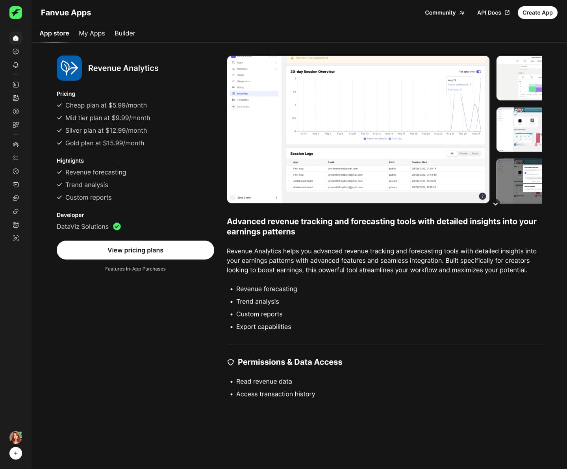
Task: Click the Fanvue Apps title
Action: pyautogui.click(x=66, y=13)
